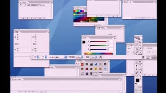Open the Info panel flyout menu arrow
Viewport: 166px width, 93px height.
[48, 32]
